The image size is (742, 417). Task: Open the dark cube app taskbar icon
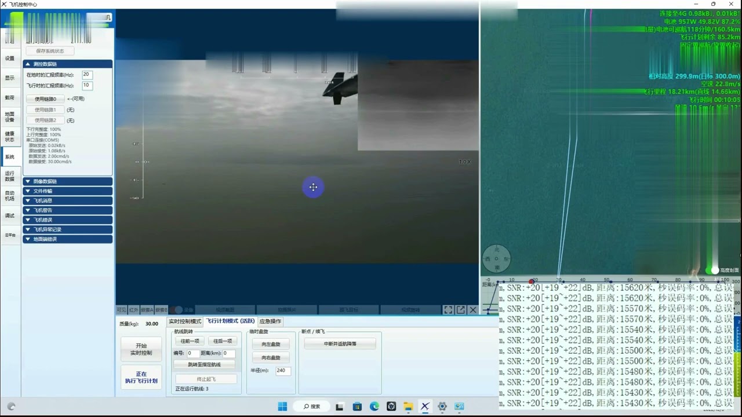(391, 407)
